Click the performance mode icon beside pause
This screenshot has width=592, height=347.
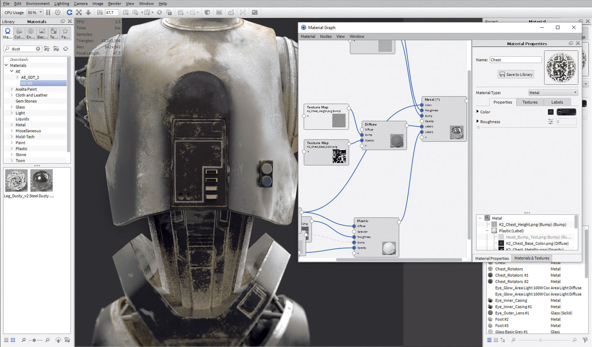57,13
